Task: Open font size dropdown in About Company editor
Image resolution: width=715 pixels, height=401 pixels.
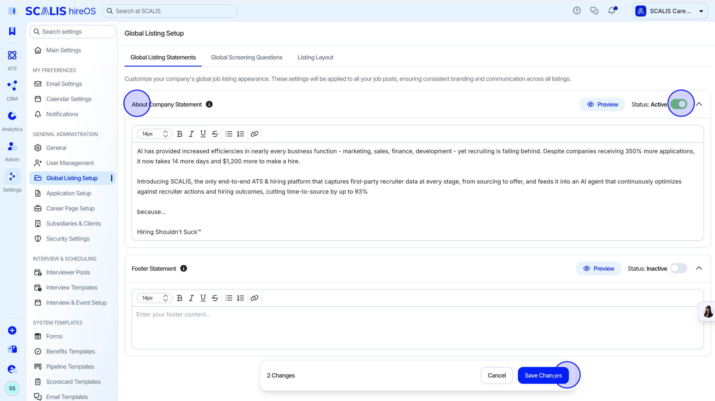Action: pos(155,134)
